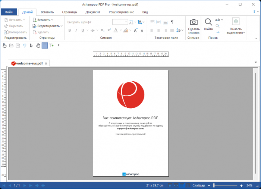Click the open folder icon in quick toolbar
Viewport: 261px width, 189px height.
coord(11,45)
